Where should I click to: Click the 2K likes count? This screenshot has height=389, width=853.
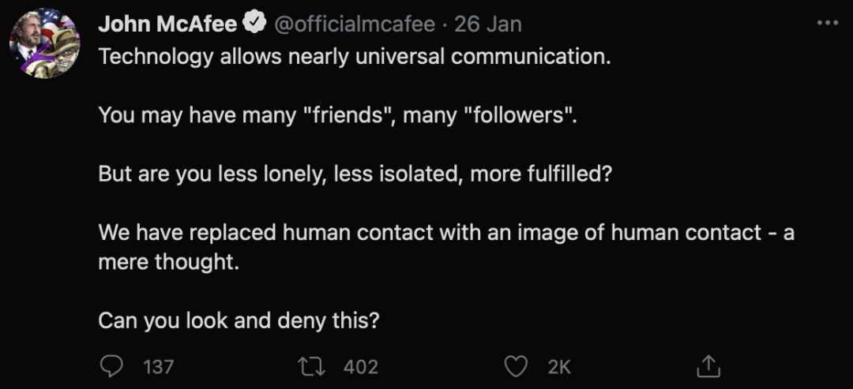(x=559, y=367)
